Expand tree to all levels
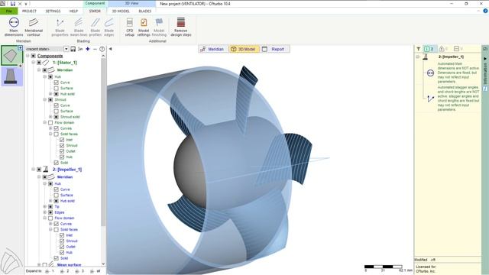Viewport: 489px width, 275px height. (96, 271)
